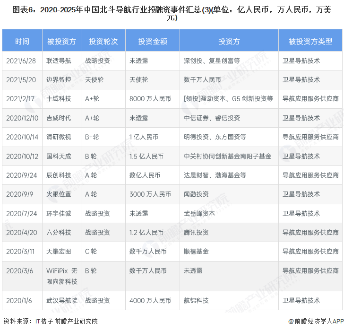Click the 被投资方类型 column header

(x=310, y=42)
